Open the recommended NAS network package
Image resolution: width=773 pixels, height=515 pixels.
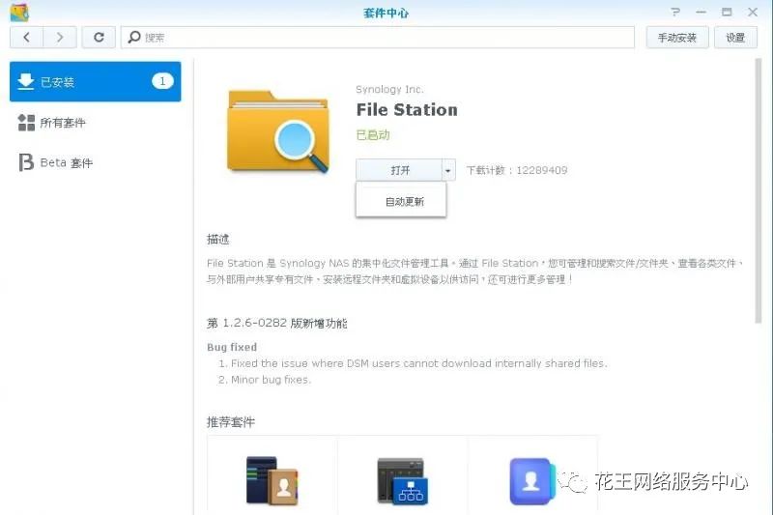[402, 481]
